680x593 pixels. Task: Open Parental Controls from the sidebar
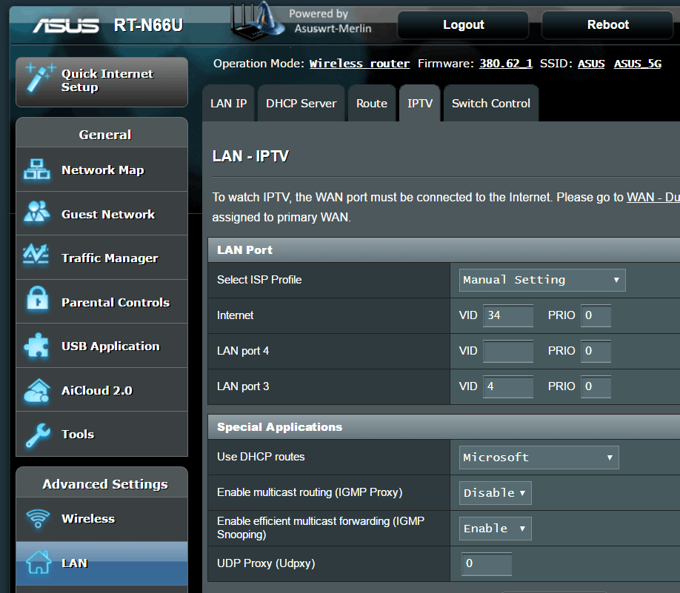(102, 302)
